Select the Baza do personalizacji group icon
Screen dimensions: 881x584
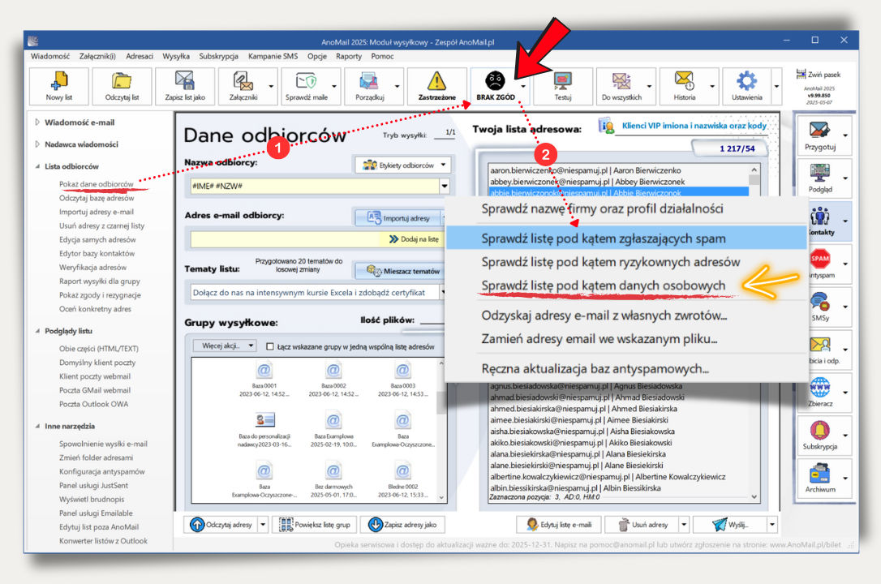(x=264, y=419)
